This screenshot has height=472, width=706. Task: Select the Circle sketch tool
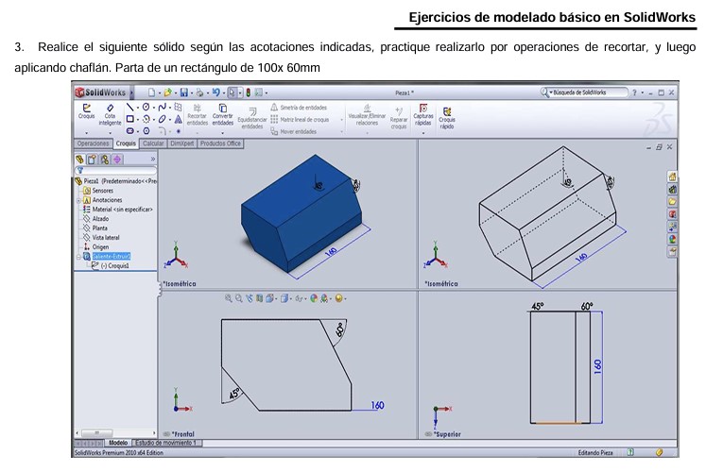tap(146, 107)
